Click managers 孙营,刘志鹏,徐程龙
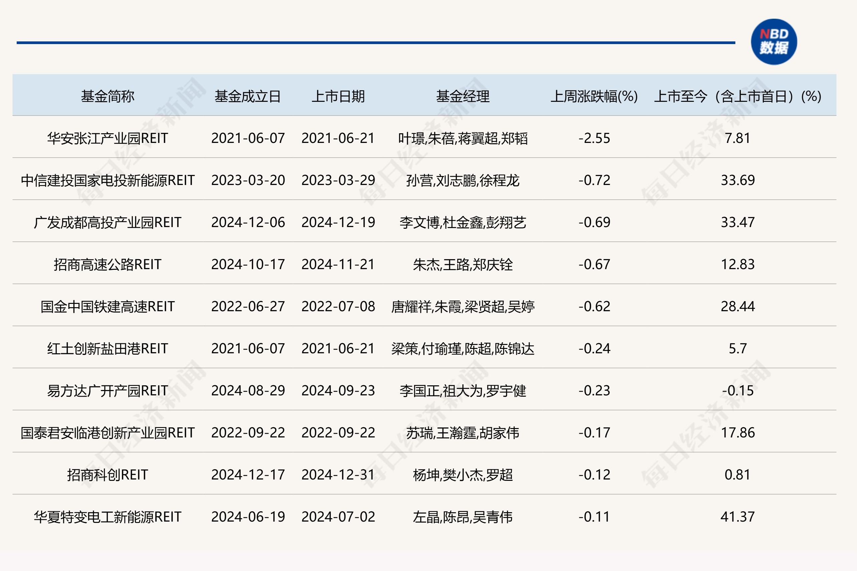 coord(463,180)
